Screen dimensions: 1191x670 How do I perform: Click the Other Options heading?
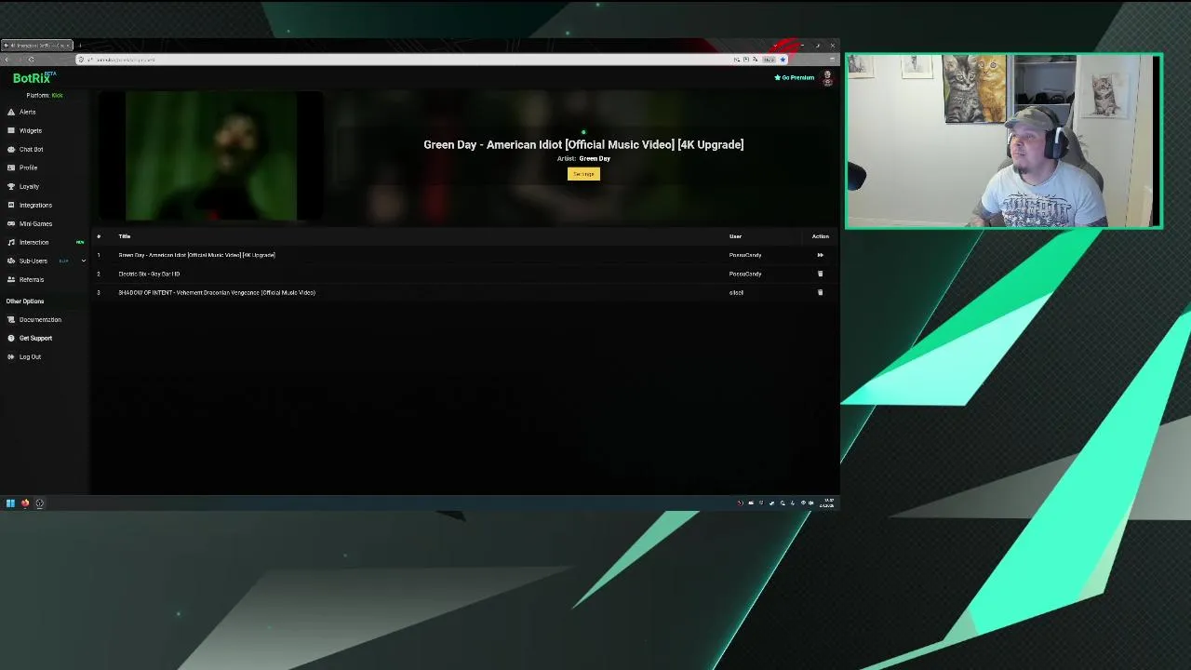(x=25, y=301)
